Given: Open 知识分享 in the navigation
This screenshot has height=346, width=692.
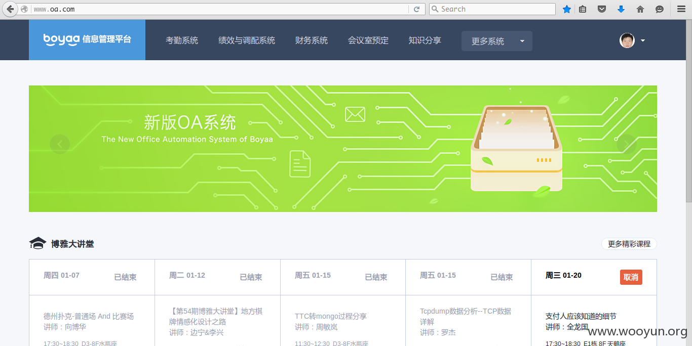Looking at the screenshot, I should pyautogui.click(x=425, y=40).
